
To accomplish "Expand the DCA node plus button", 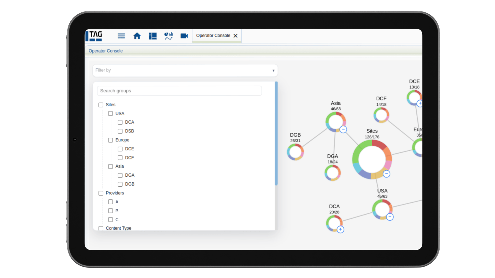I will (340, 229).
